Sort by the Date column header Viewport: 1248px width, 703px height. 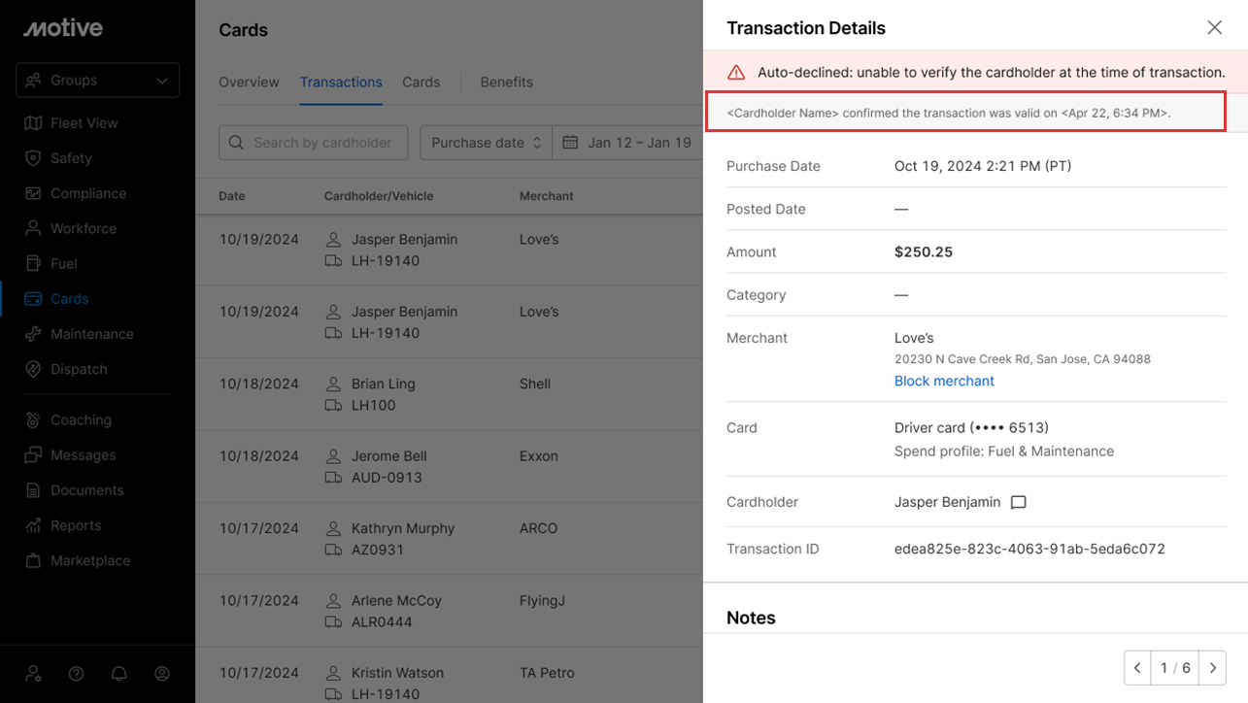(232, 196)
